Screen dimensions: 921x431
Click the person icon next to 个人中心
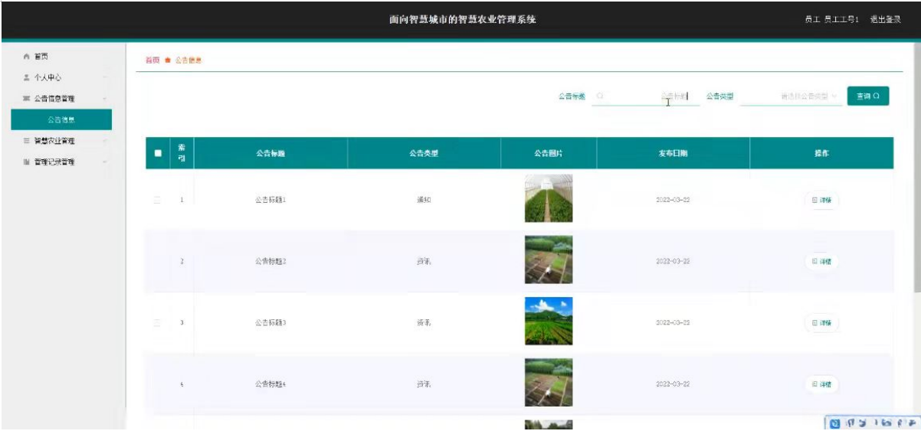27,77
